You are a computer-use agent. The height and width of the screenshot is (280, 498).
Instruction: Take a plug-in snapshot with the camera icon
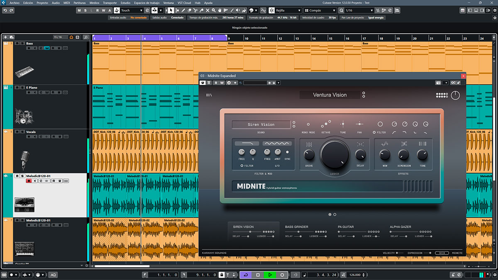(438, 83)
